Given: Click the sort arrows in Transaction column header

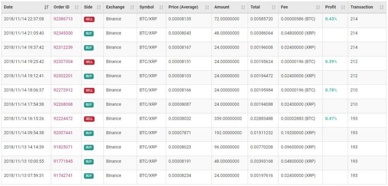Looking at the screenshot, I should (381, 7).
